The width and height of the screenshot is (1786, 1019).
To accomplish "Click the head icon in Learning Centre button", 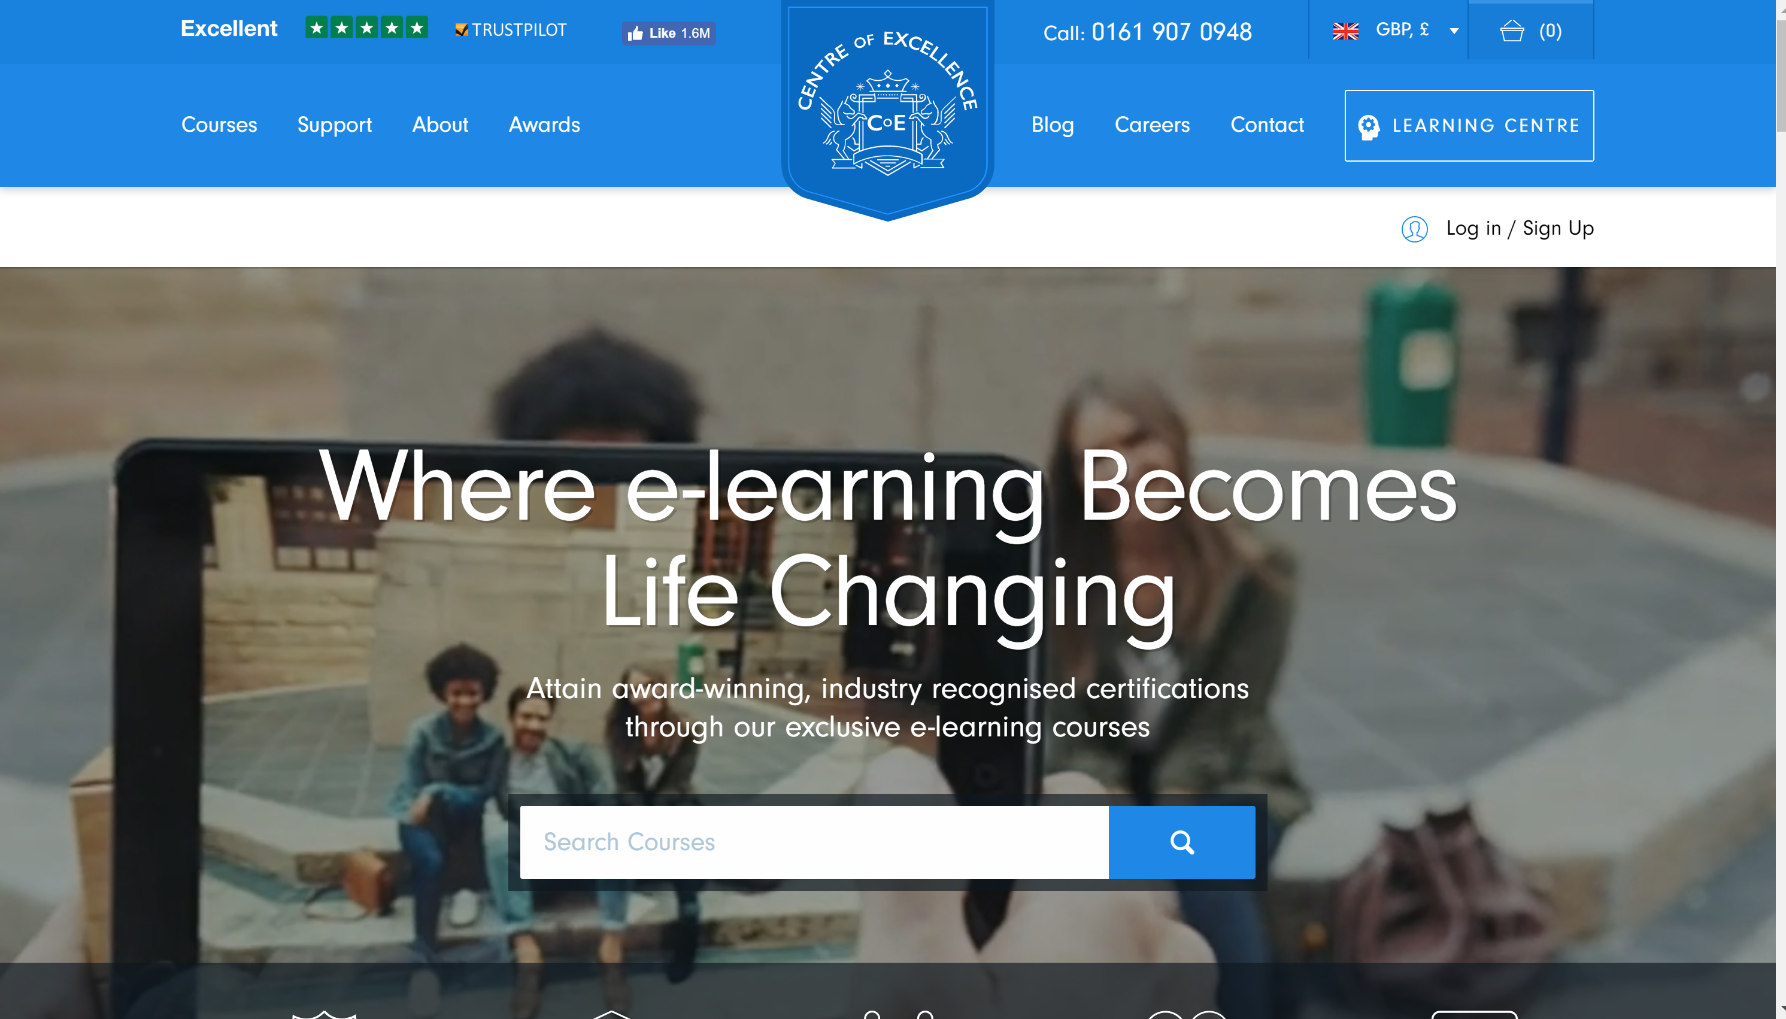I will pos(1368,127).
